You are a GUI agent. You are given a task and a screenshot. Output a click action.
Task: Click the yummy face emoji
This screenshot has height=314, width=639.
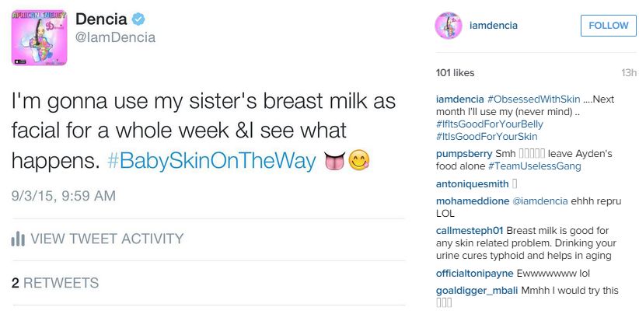click(359, 161)
